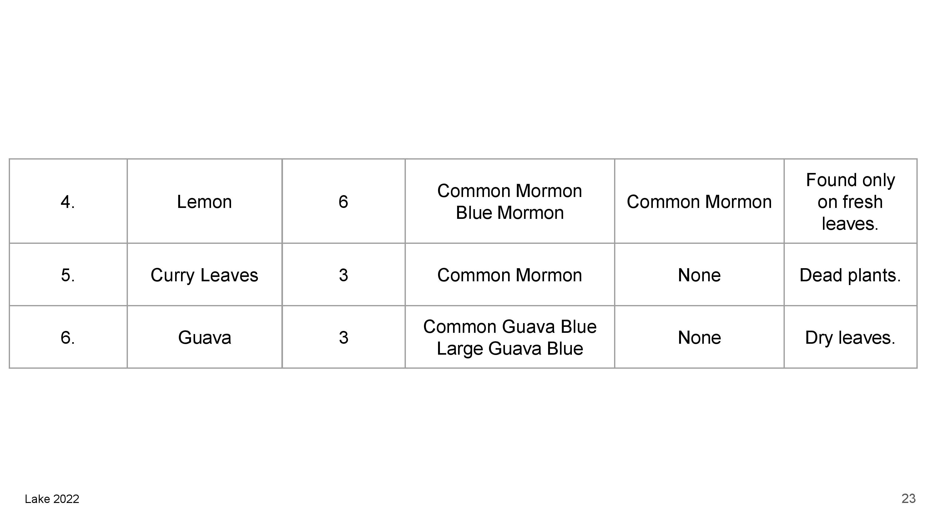Viewport: 938px width, 527px height.
Task: Click the row number "5." cell
Action: (x=68, y=275)
